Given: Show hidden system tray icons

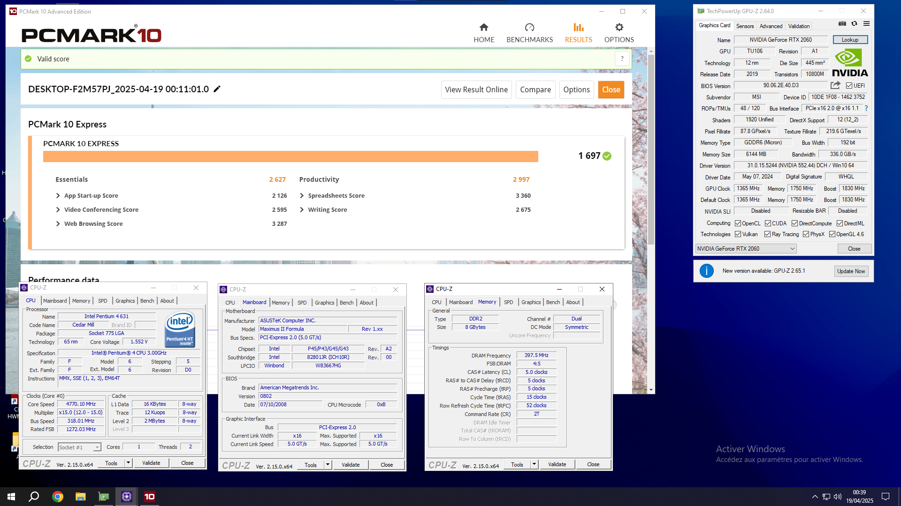Looking at the screenshot, I should [815, 497].
